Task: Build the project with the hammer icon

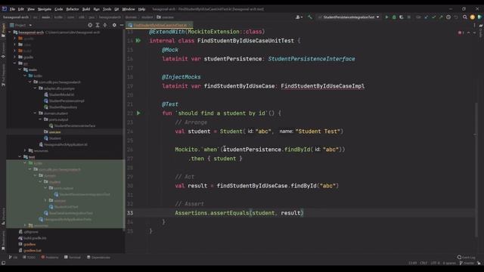Action: point(310,17)
